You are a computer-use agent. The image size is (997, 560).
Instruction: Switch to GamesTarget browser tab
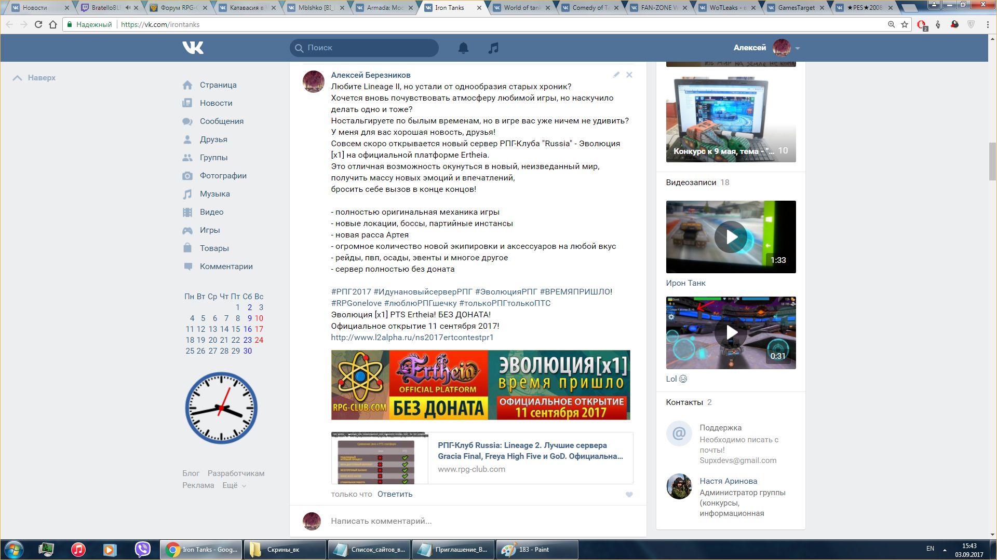point(796,8)
